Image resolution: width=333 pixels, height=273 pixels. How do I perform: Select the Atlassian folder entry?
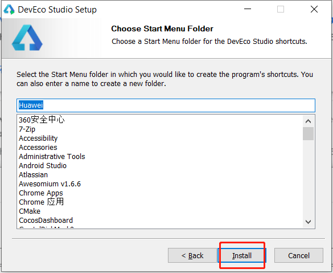tap(34, 175)
